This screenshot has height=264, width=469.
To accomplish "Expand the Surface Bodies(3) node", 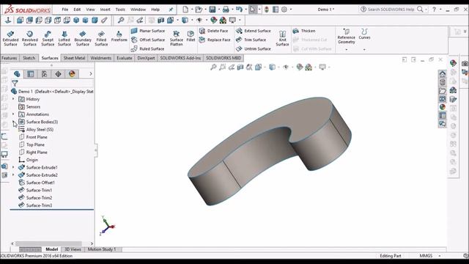I will (x=13, y=122).
